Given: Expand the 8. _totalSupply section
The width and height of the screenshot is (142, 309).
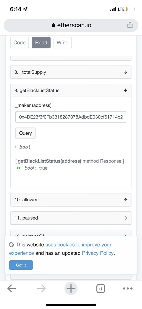Looking at the screenshot, I should coord(71,72).
